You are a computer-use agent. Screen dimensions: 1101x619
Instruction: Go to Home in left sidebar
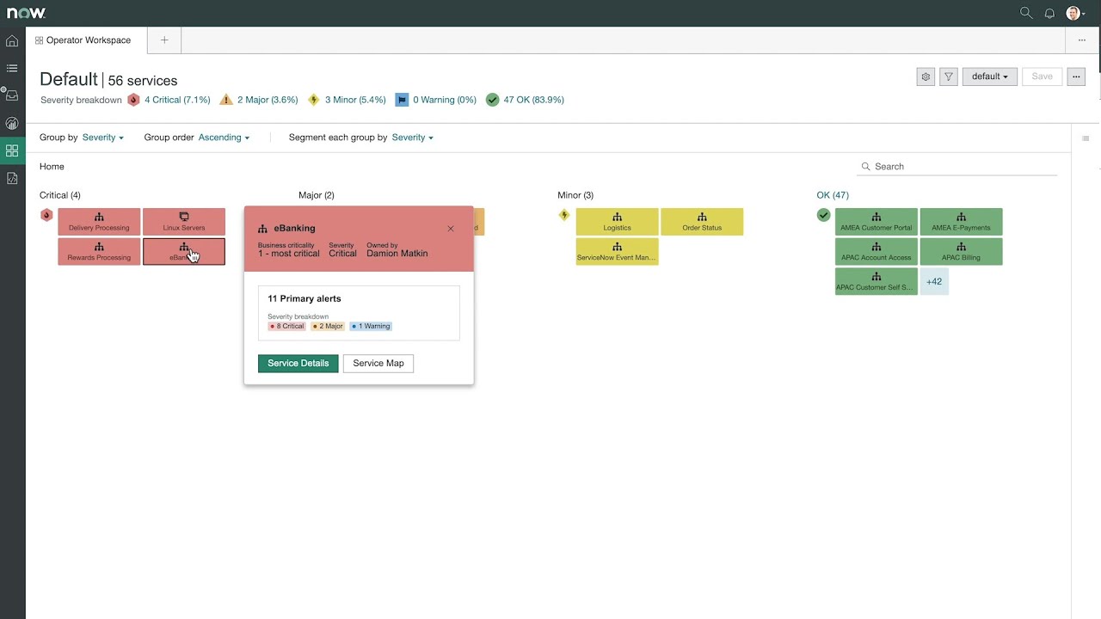12,40
